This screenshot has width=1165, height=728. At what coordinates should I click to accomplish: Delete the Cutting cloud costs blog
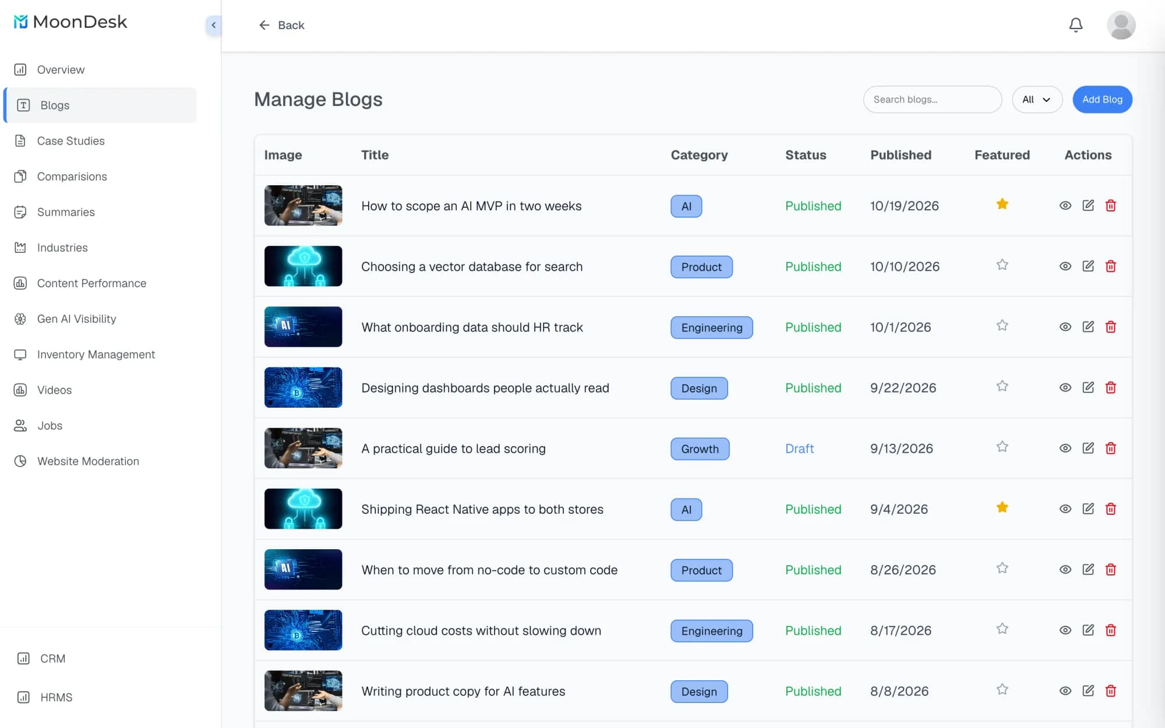[x=1111, y=630]
